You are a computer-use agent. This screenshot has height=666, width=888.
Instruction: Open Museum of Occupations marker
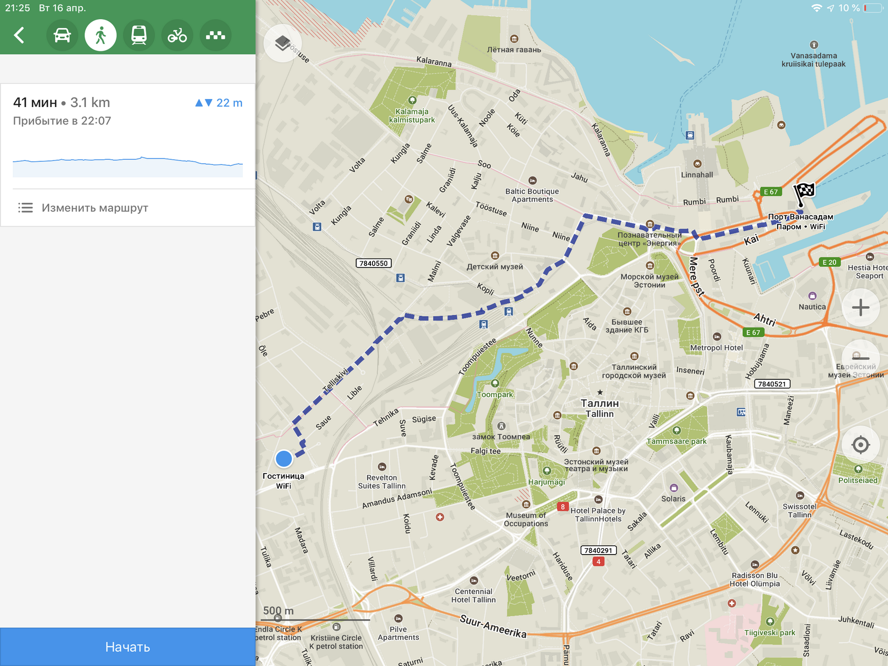tap(526, 505)
